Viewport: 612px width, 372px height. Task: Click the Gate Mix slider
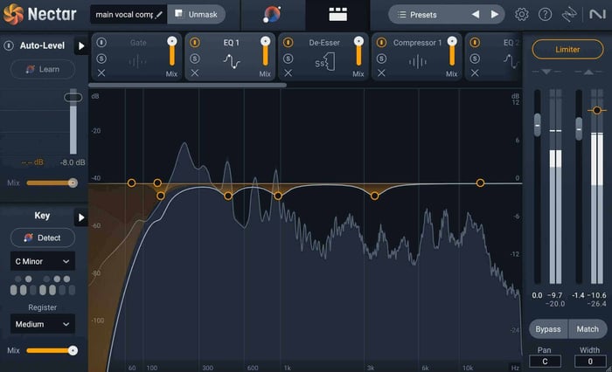[172, 52]
